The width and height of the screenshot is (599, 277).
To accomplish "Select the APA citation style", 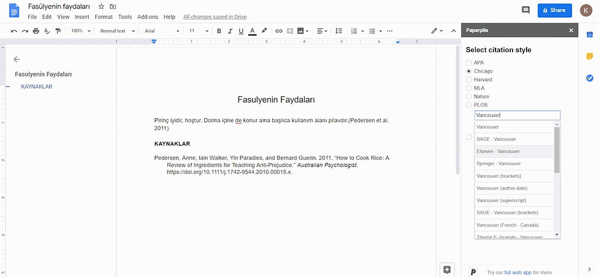I will (x=469, y=63).
